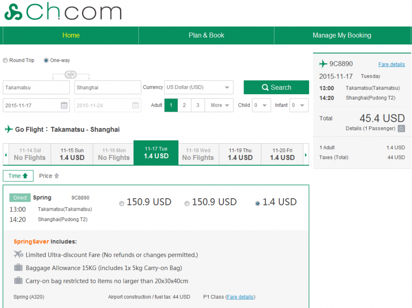The height and width of the screenshot is (308, 412).
Task: Click the no-refund plane icon
Action: (18, 254)
